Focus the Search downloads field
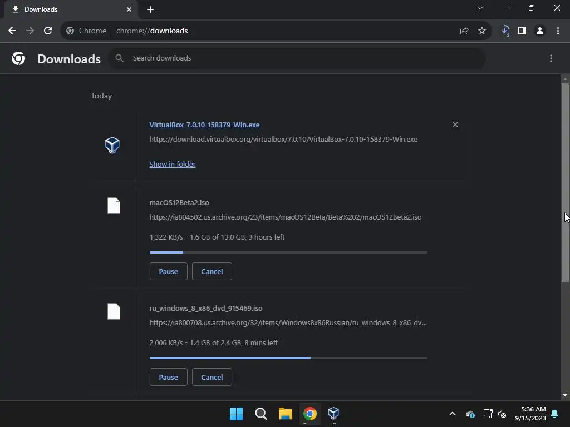Image resolution: width=570 pixels, height=427 pixels. click(x=297, y=58)
